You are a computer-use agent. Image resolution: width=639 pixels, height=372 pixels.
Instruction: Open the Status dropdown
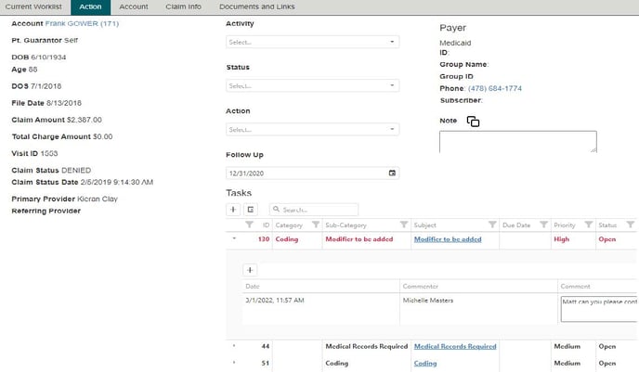313,85
